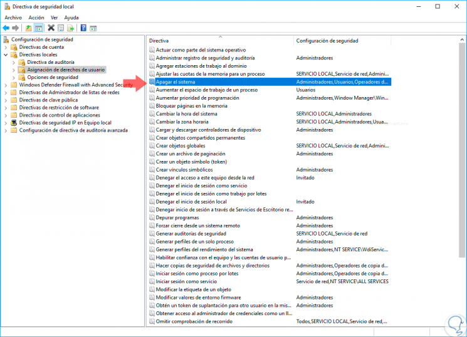The image size is (467, 337).
Task: Open the Ayuda menu
Action: click(71, 18)
